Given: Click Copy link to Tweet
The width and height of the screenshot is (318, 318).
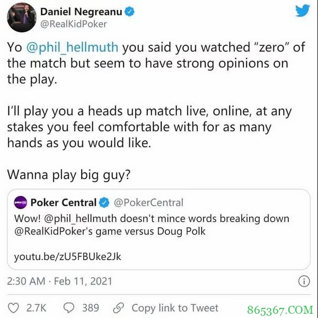Looking at the screenshot, I should coord(175,308).
